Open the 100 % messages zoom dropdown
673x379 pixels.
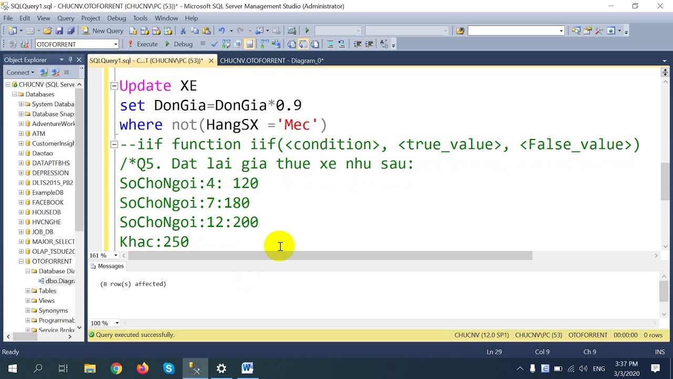click(117, 323)
